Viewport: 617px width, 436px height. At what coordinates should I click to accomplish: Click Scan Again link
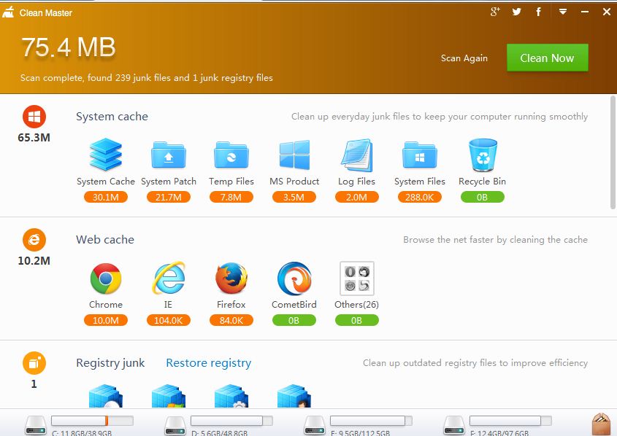coord(464,58)
